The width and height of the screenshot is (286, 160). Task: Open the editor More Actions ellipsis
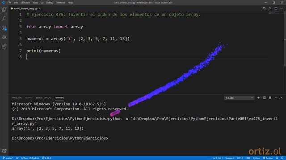282,8
